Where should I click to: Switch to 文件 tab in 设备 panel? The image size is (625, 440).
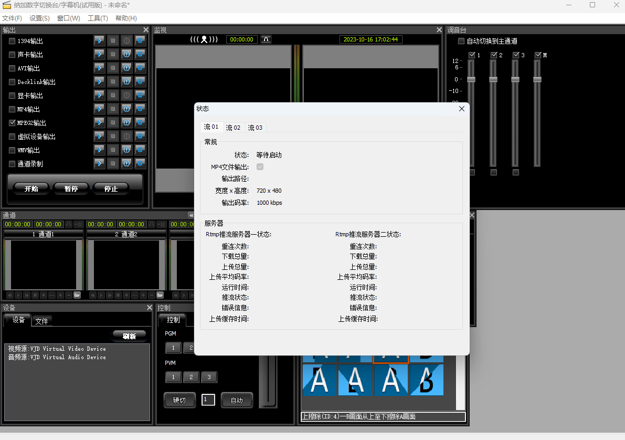coord(41,321)
